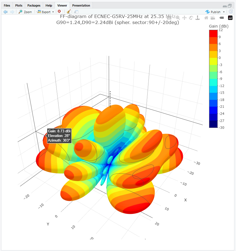Clear all viewer items with broom icon
The image size is (236, 251).
[x=68, y=12]
